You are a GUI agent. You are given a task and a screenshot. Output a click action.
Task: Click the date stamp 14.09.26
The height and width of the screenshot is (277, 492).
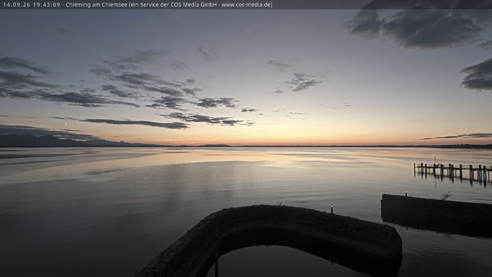(x=17, y=5)
